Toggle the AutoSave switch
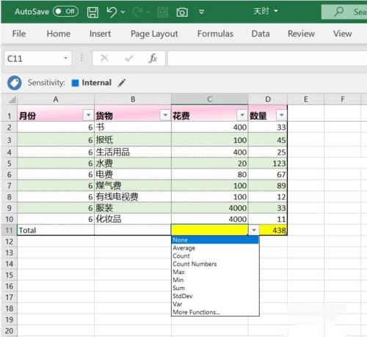Image resolution: width=367 pixels, height=337 pixels. click(x=65, y=11)
